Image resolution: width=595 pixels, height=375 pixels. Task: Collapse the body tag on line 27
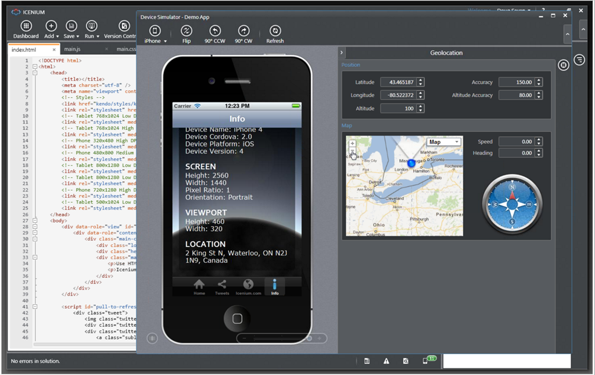(x=34, y=220)
